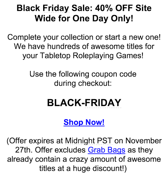Click the already contain a crazy amount line

(84, 159)
